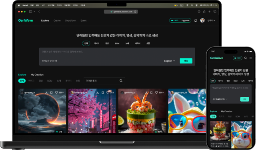Click the 500 credits badge on the phone
This screenshot has width=256, height=150.
237,58
